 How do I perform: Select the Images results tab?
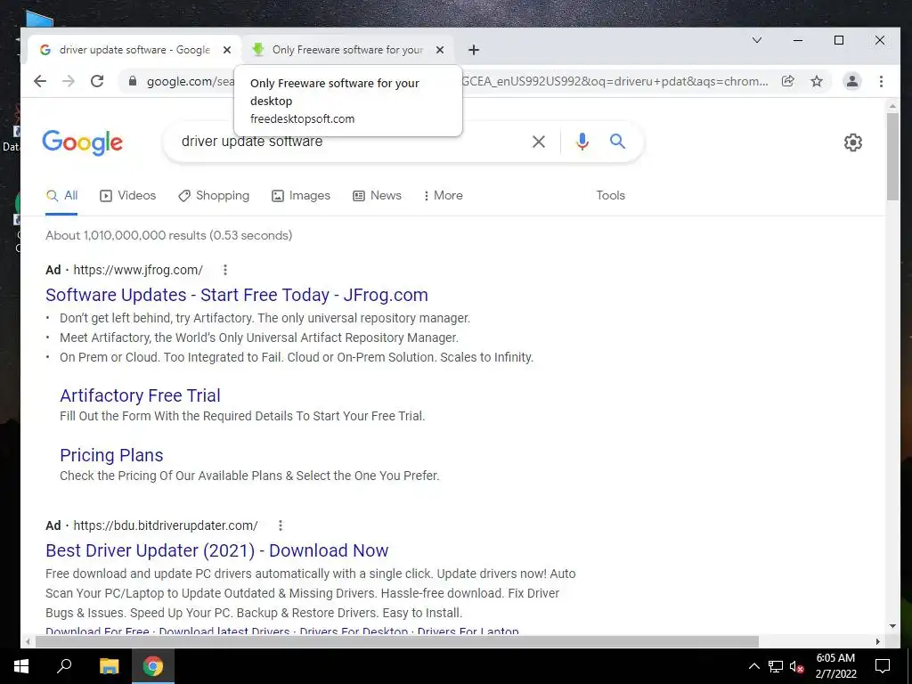[x=301, y=196]
